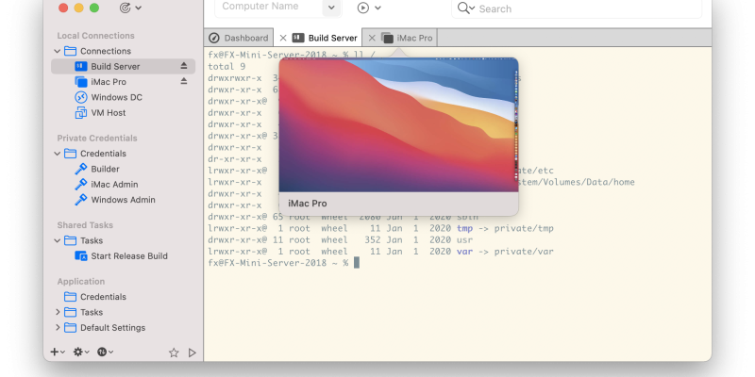Collapse the Connections folder

click(58, 51)
